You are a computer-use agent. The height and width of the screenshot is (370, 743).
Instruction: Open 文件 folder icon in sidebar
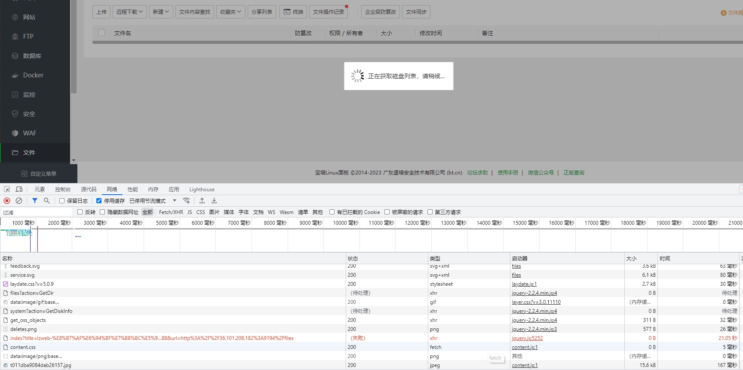(x=15, y=153)
